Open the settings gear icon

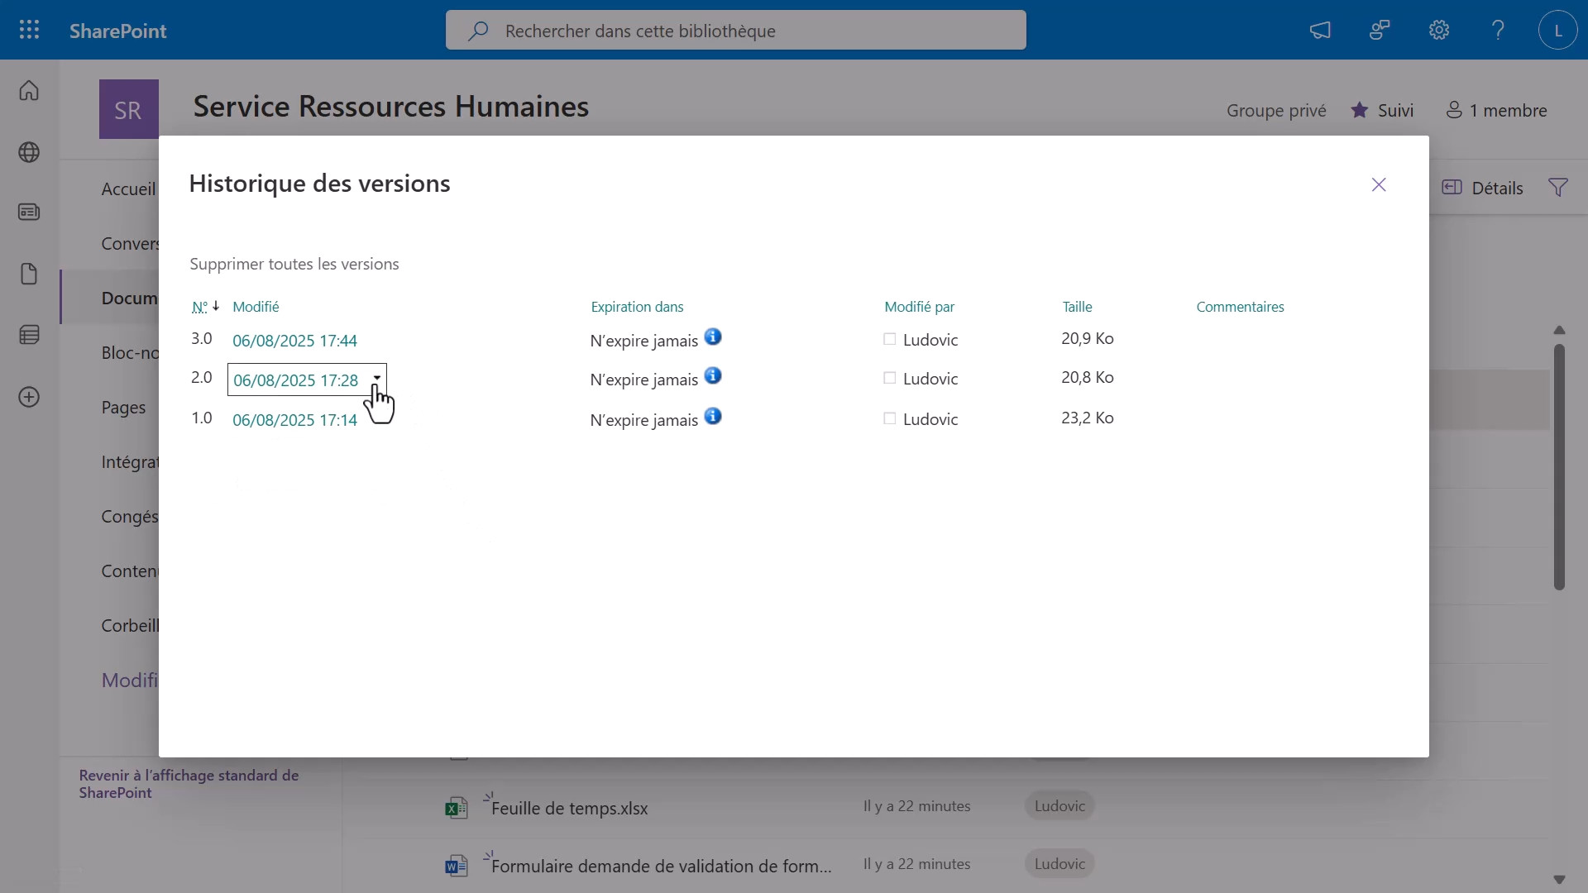[x=1439, y=31]
